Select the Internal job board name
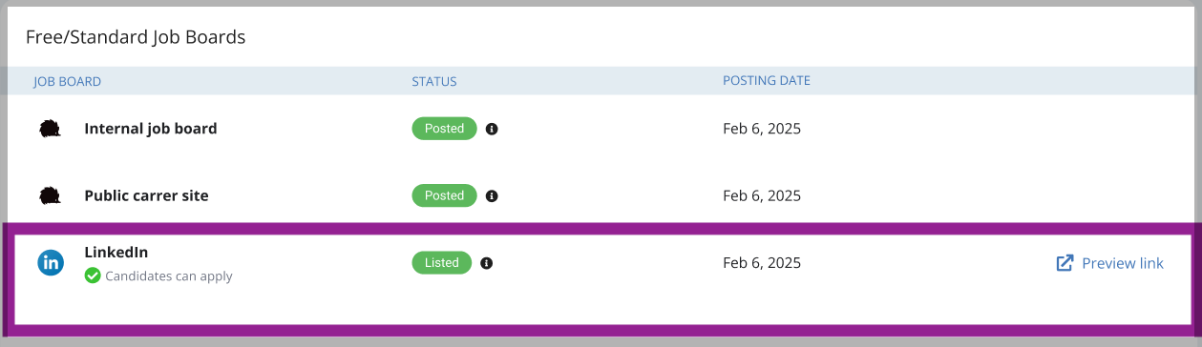 (x=151, y=129)
